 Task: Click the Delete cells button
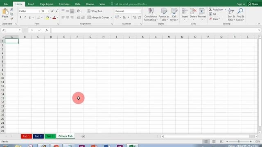[x=193, y=15]
